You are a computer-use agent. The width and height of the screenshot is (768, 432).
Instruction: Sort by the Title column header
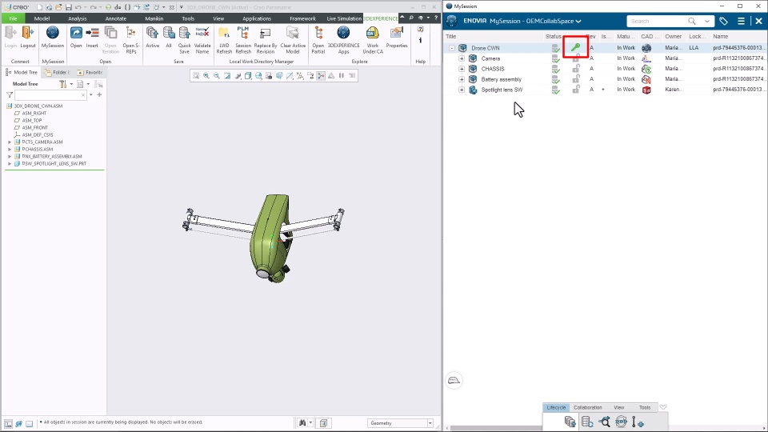[x=451, y=36]
